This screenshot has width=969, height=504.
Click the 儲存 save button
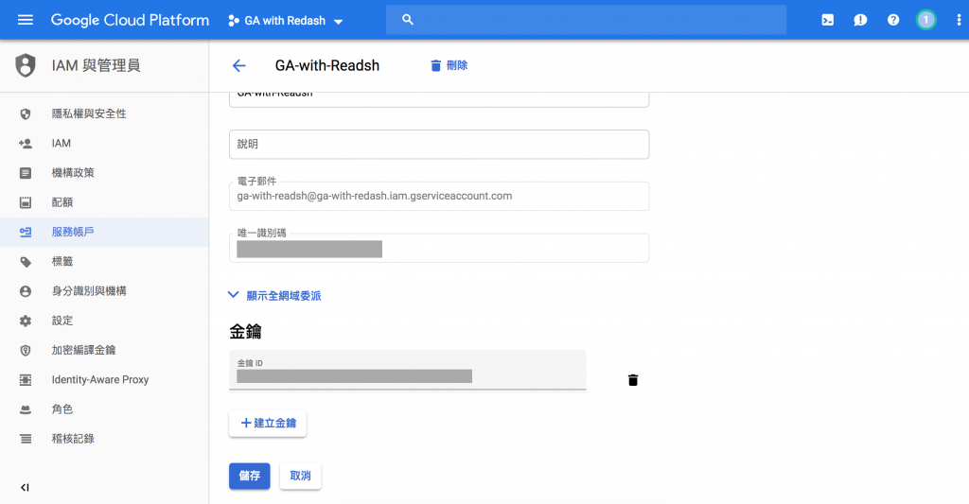pos(249,476)
